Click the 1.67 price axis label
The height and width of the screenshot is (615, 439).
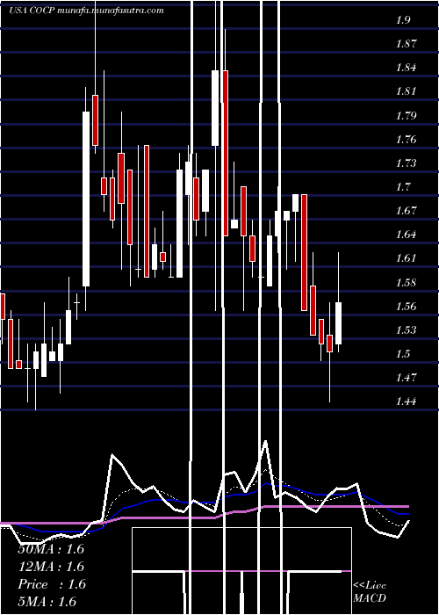click(406, 211)
